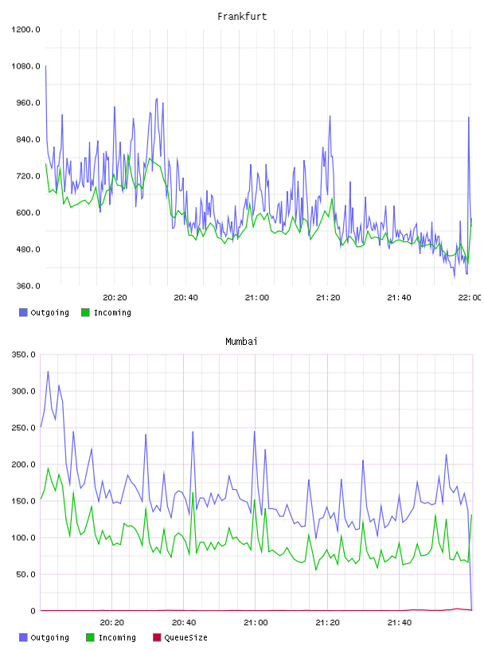Click the 300.0 y-axis label on Mumbai chart
This screenshot has height=650, width=484.
(24, 391)
